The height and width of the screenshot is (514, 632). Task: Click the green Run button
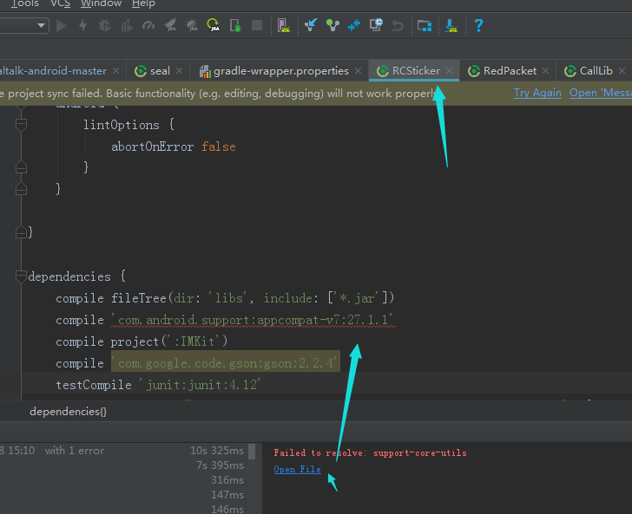(62, 26)
